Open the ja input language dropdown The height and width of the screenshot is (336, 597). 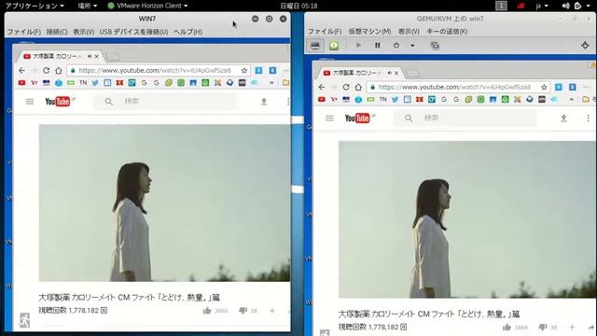tap(542, 6)
